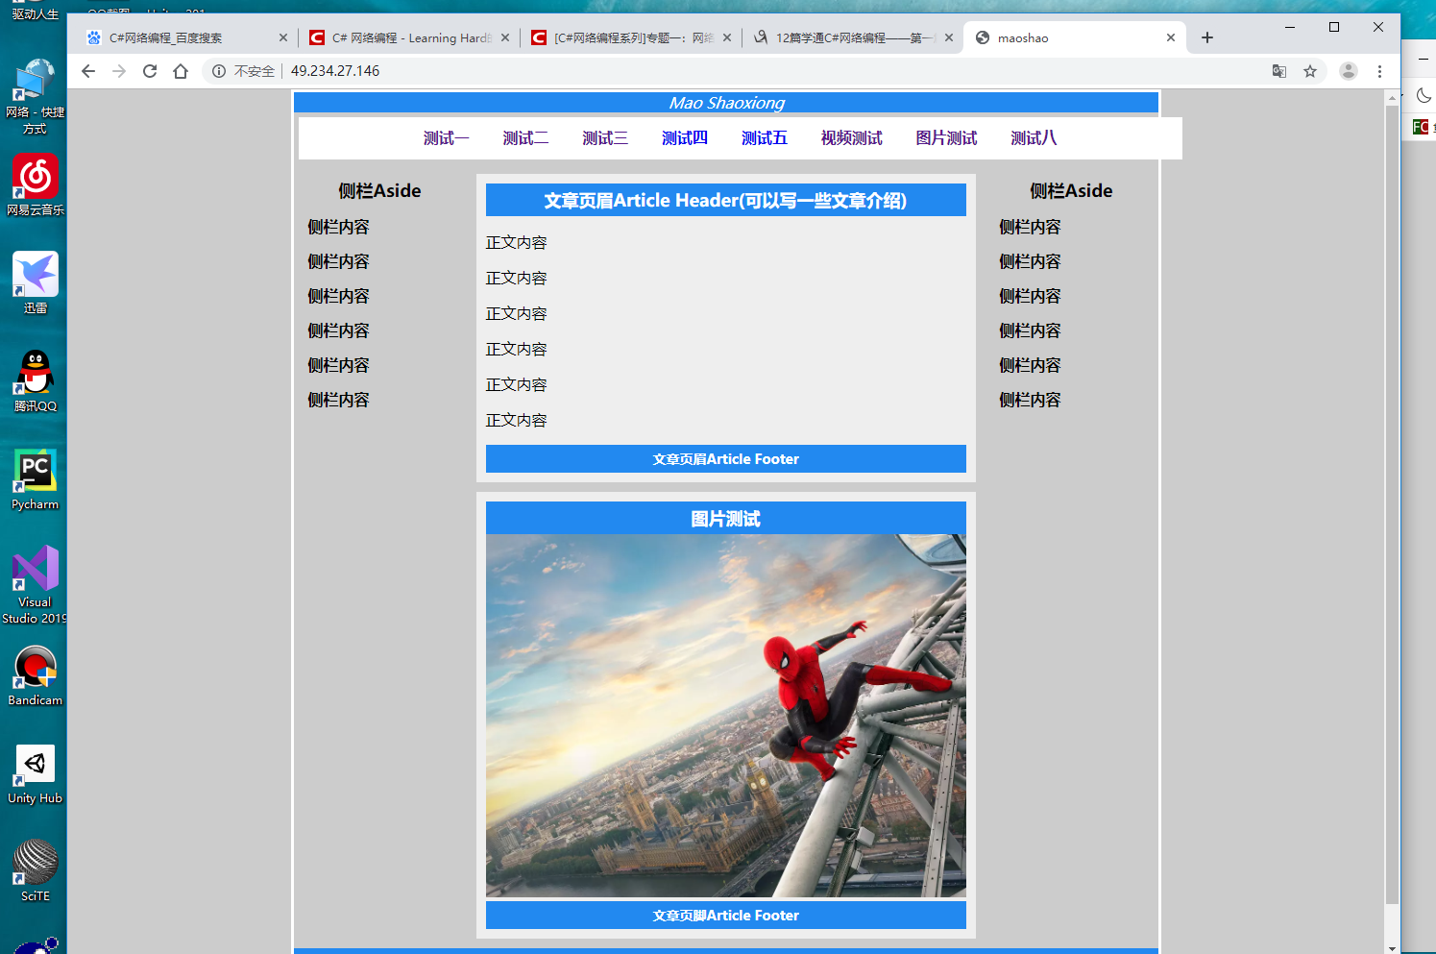
Task: Click the 文章页眉Article Footer bar
Action: (726, 459)
